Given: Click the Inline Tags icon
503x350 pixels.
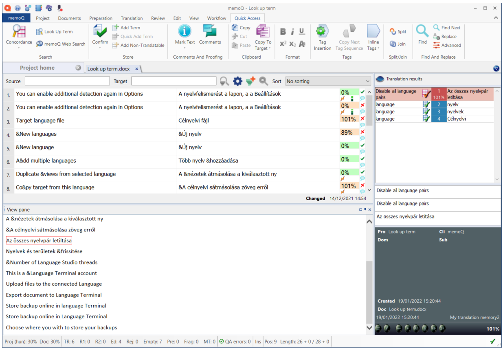Looking at the screenshot, I should click(x=373, y=32).
